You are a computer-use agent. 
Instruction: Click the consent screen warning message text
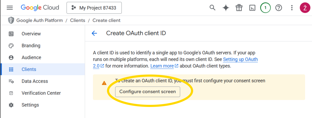click(190, 81)
